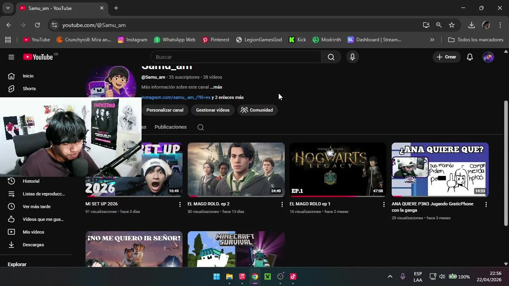Open Dashboard | Stream... bookmark
The width and height of the screenshot is (509, 286).
pos(375,40)
